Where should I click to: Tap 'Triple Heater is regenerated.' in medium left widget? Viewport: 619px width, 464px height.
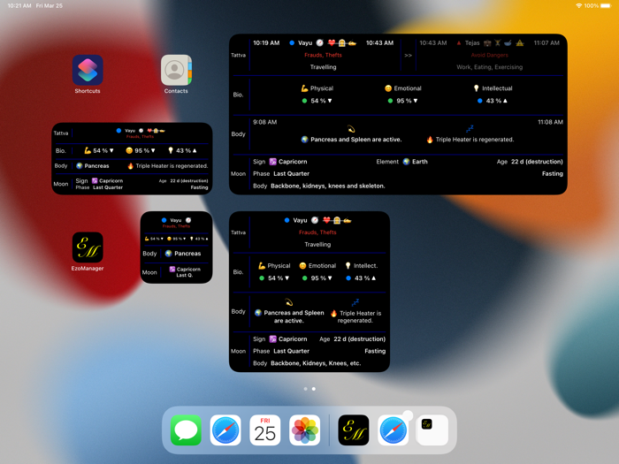(x=172, y=166)
